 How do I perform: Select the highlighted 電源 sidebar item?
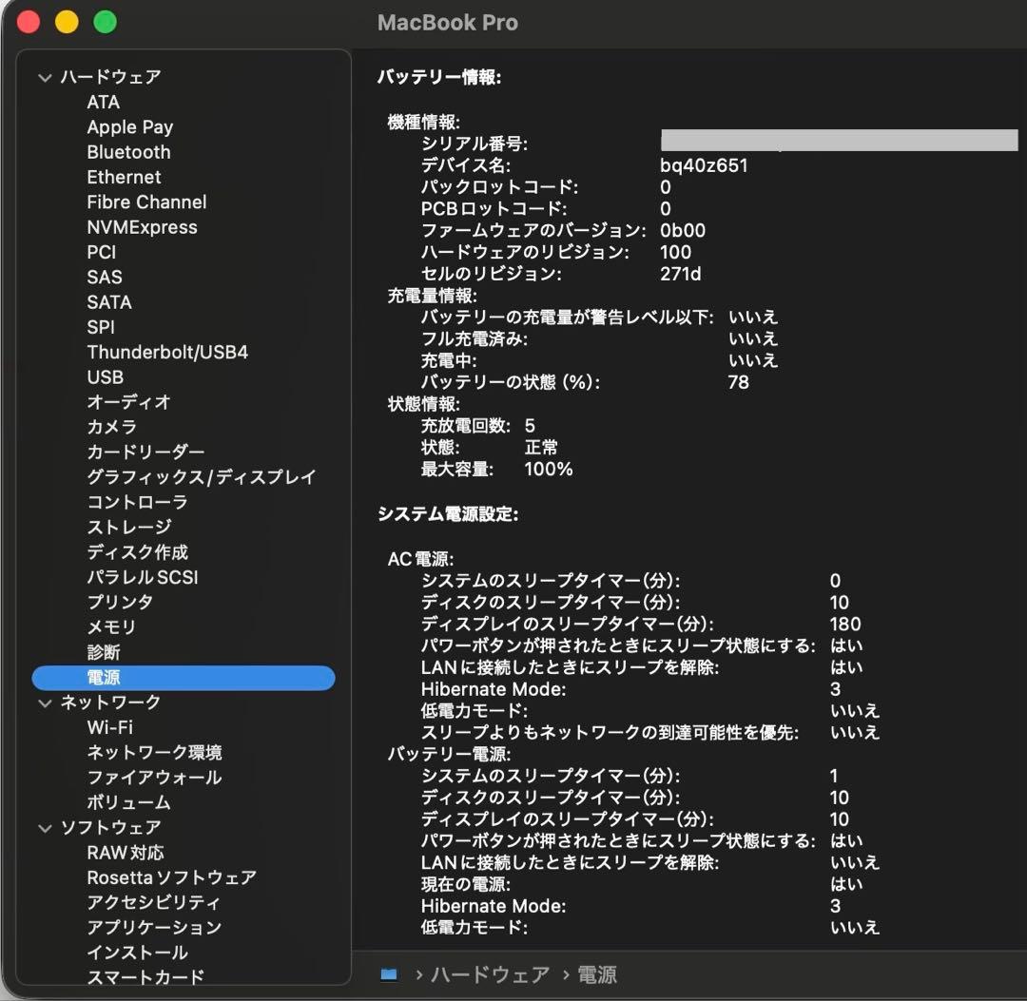coord(184,678)
